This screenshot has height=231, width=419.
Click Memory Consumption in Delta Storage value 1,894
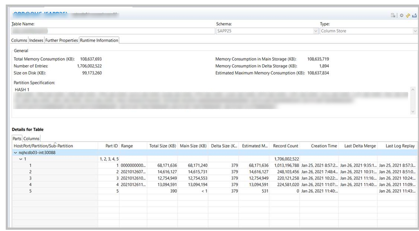pyautogui.click(x=324, y=66)
